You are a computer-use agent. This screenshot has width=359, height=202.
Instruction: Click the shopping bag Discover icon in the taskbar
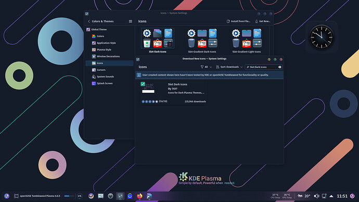click(x=130, y=196)
